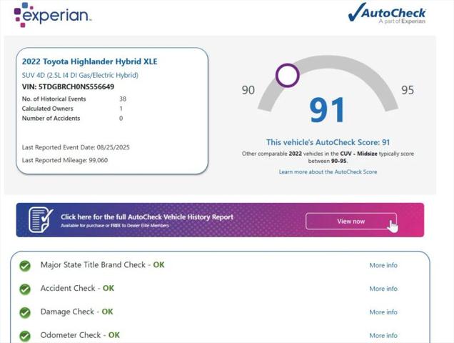
Task: Click the No. of Historical Events value 38
Action: coord(123,99)
